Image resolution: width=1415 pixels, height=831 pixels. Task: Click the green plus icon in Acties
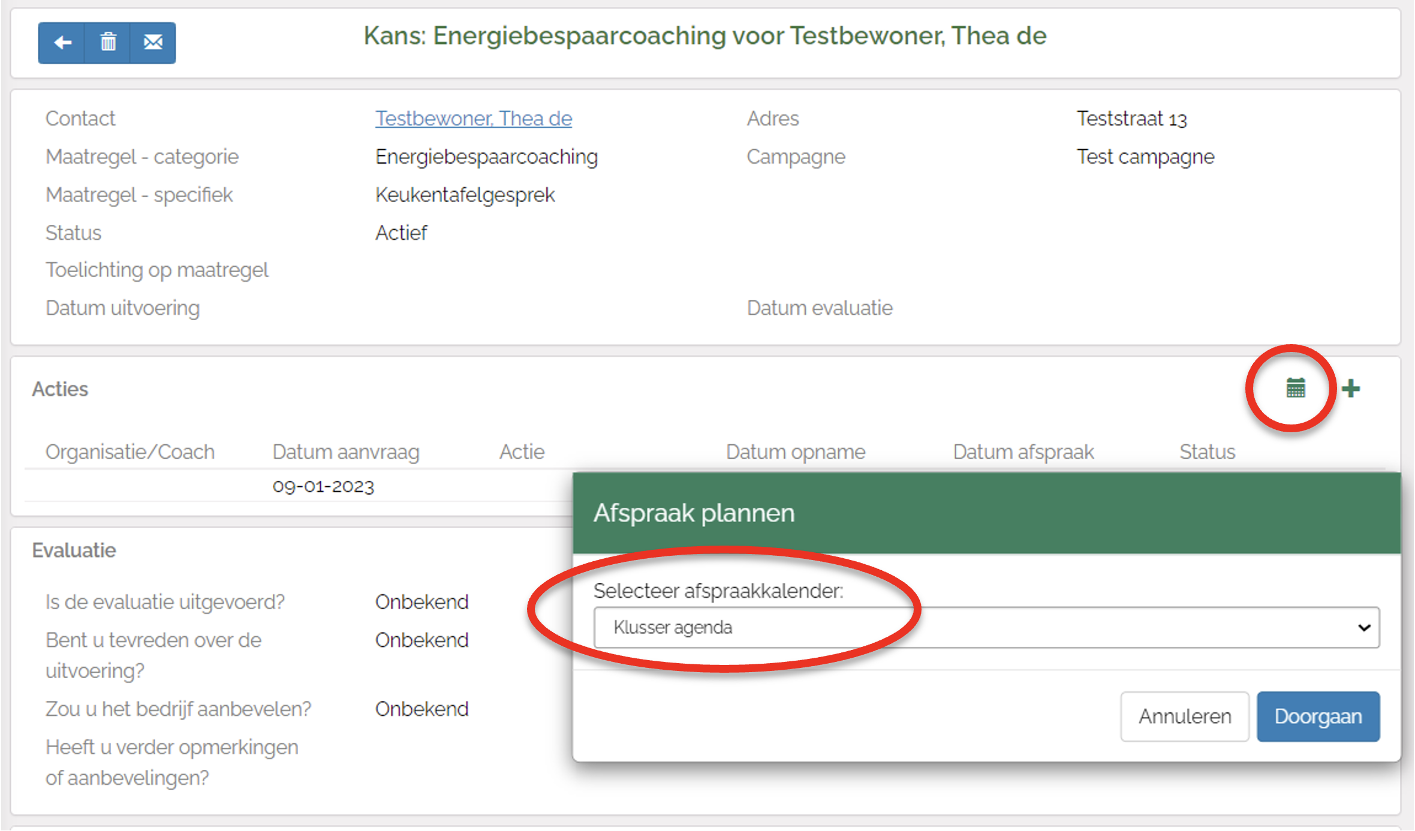pos(1350,389)
